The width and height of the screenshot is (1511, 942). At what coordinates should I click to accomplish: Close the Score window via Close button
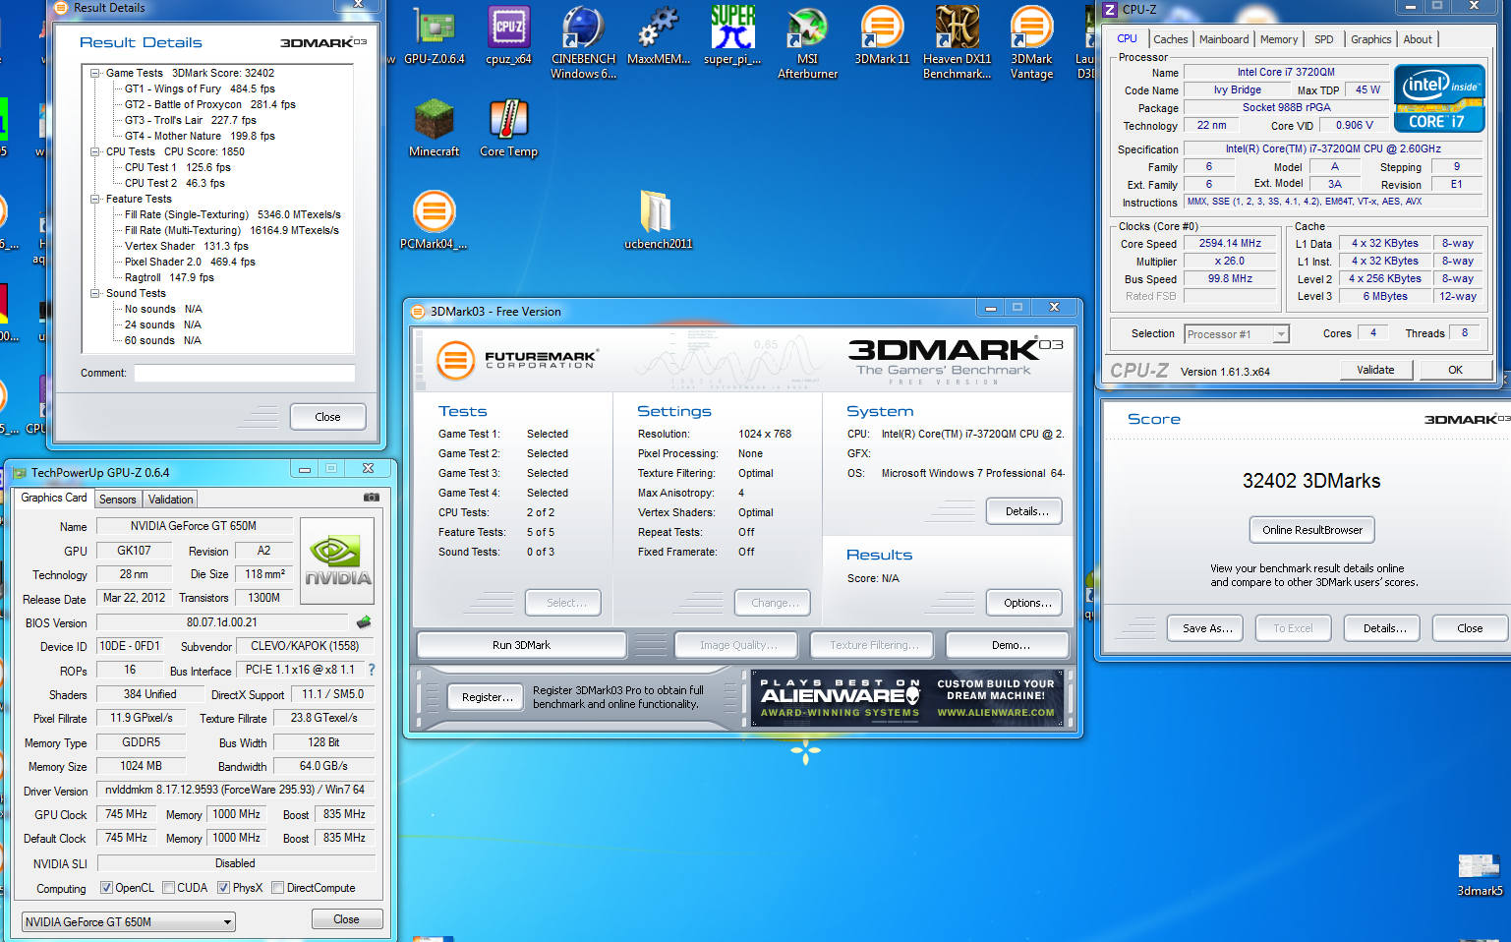coord(1470,628)
